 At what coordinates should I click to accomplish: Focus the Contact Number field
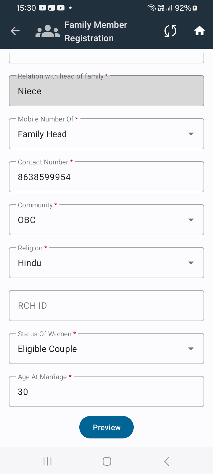(106, 177)
